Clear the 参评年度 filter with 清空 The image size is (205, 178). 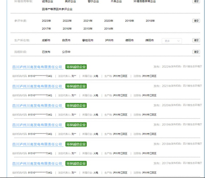pos(196,21)
